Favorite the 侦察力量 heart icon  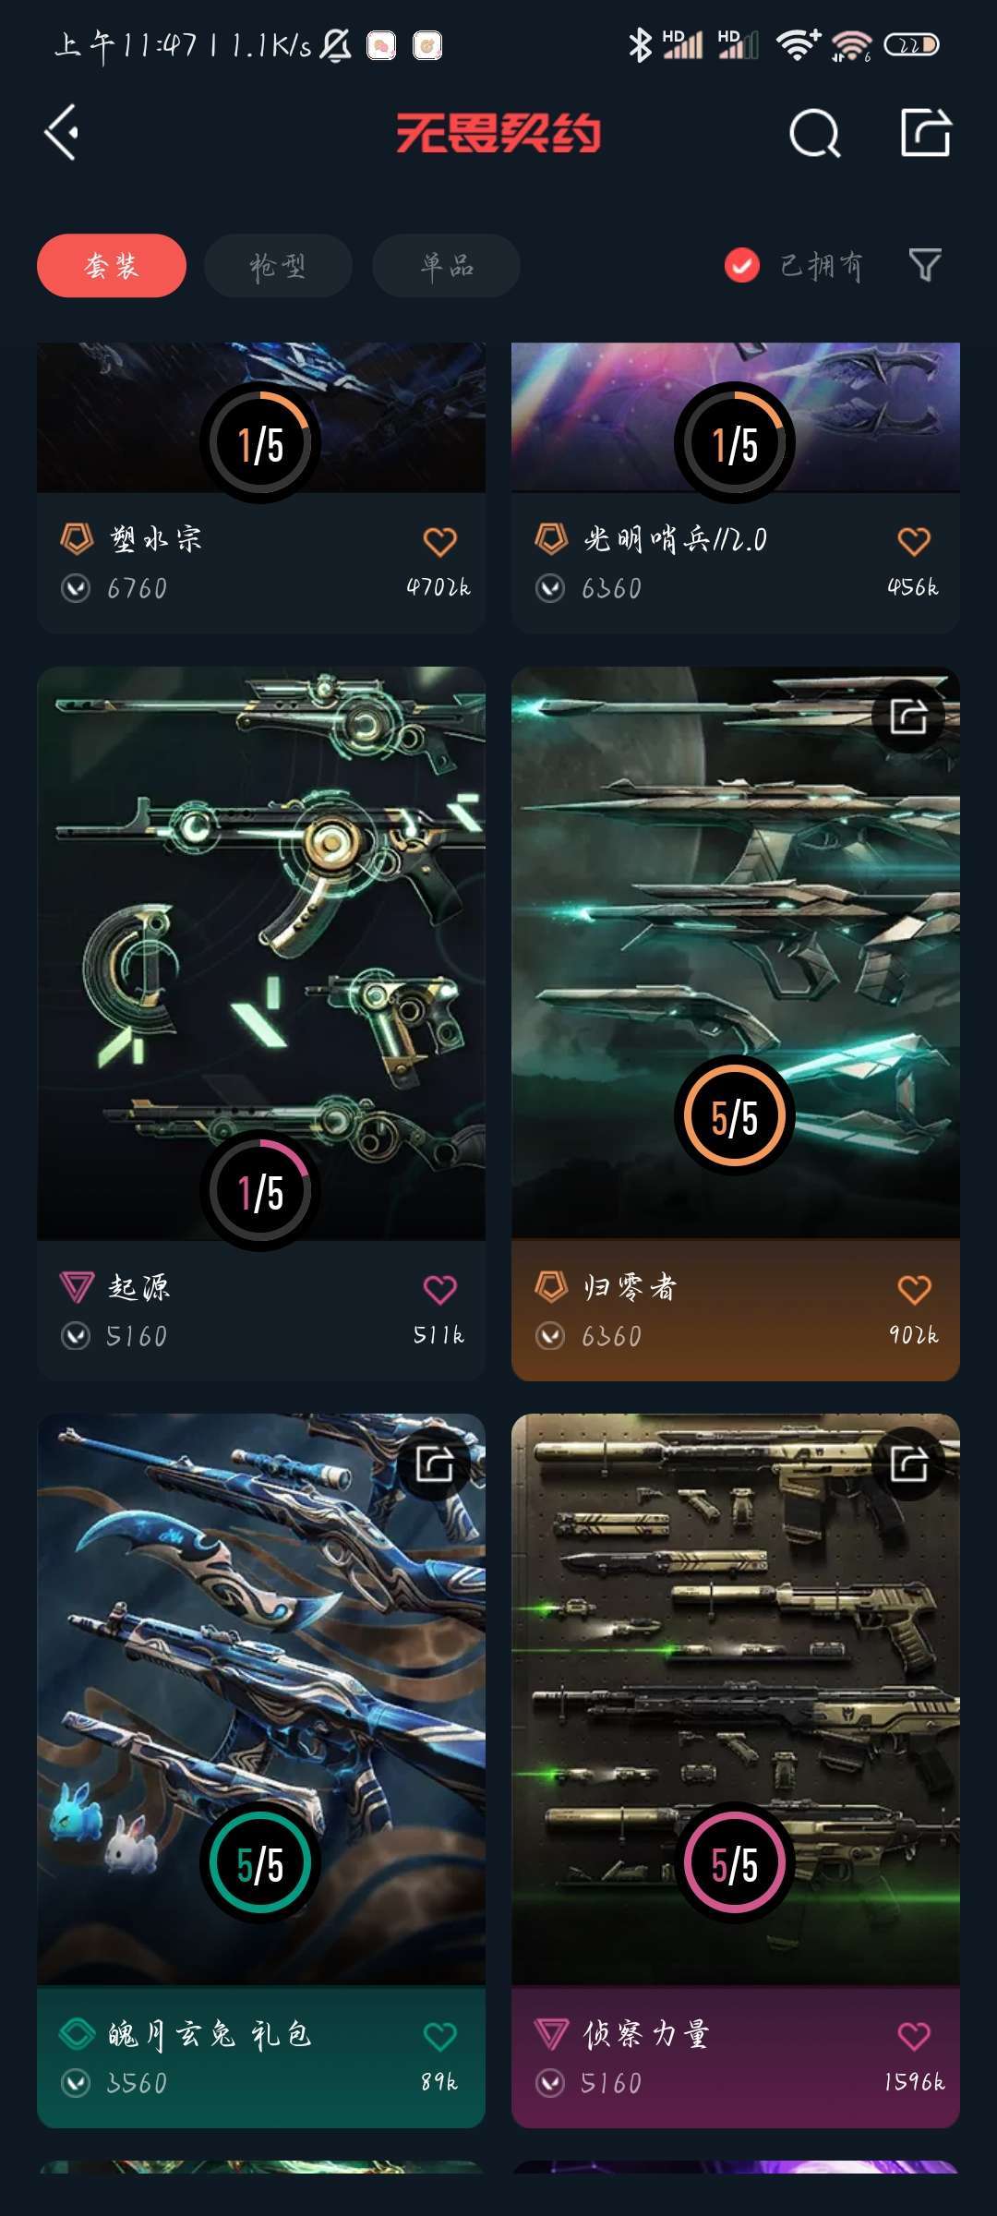pos(915,2036)
